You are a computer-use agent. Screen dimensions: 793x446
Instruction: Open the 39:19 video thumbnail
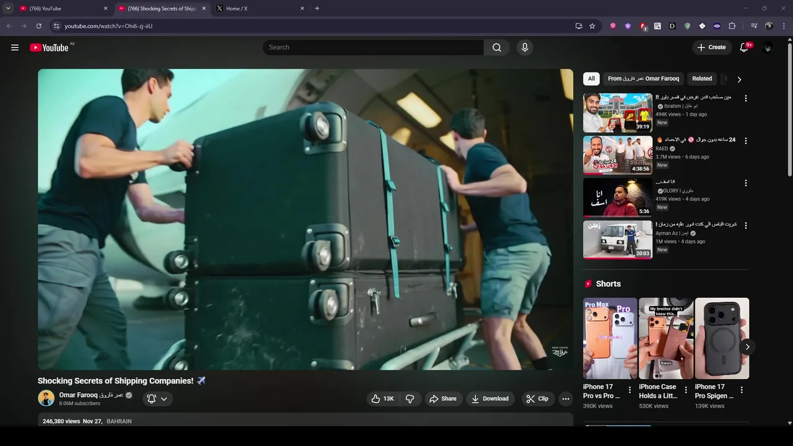(618, 113)
